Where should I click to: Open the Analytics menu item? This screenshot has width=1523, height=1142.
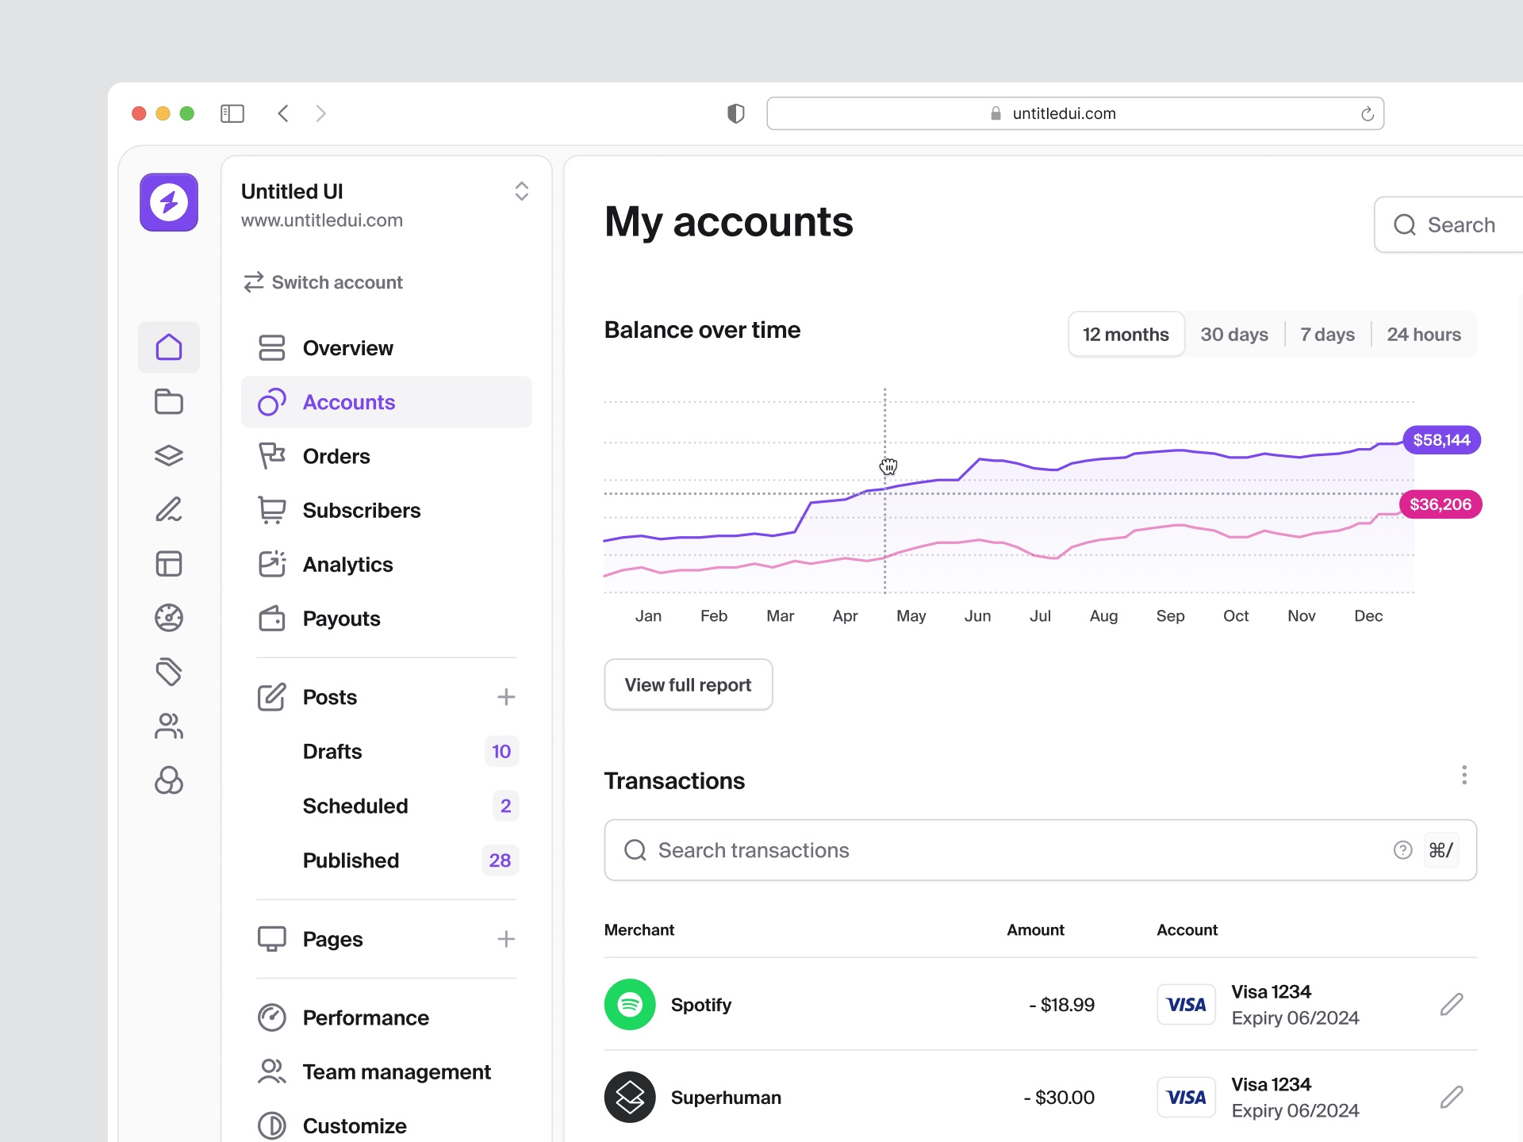[x=347, y=564]
